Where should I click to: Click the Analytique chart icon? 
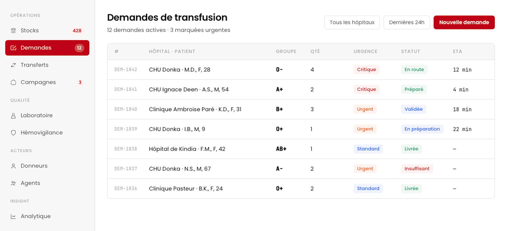pyautogui.click(x=13, y=216)
